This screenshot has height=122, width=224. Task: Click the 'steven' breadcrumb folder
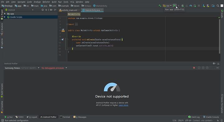pyautogui.click(x=75, y=6)
